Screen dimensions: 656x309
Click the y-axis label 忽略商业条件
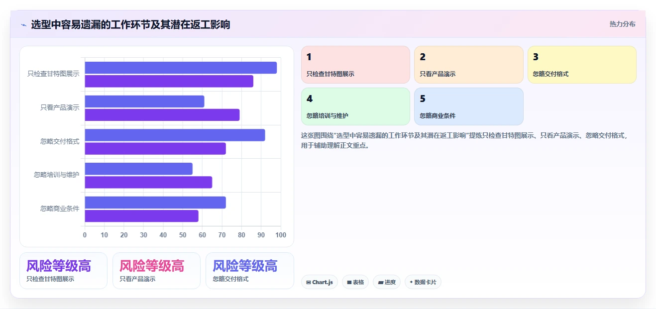click(60, 208)
